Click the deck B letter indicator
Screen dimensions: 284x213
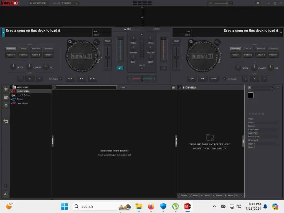click(x=281, y=33)
